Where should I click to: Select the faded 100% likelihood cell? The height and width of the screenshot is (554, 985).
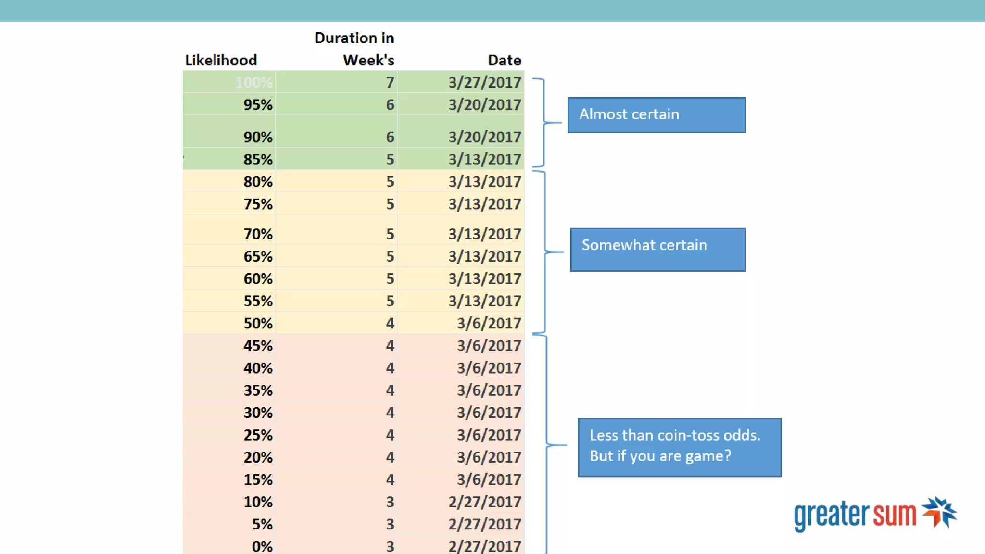[253, 82]
